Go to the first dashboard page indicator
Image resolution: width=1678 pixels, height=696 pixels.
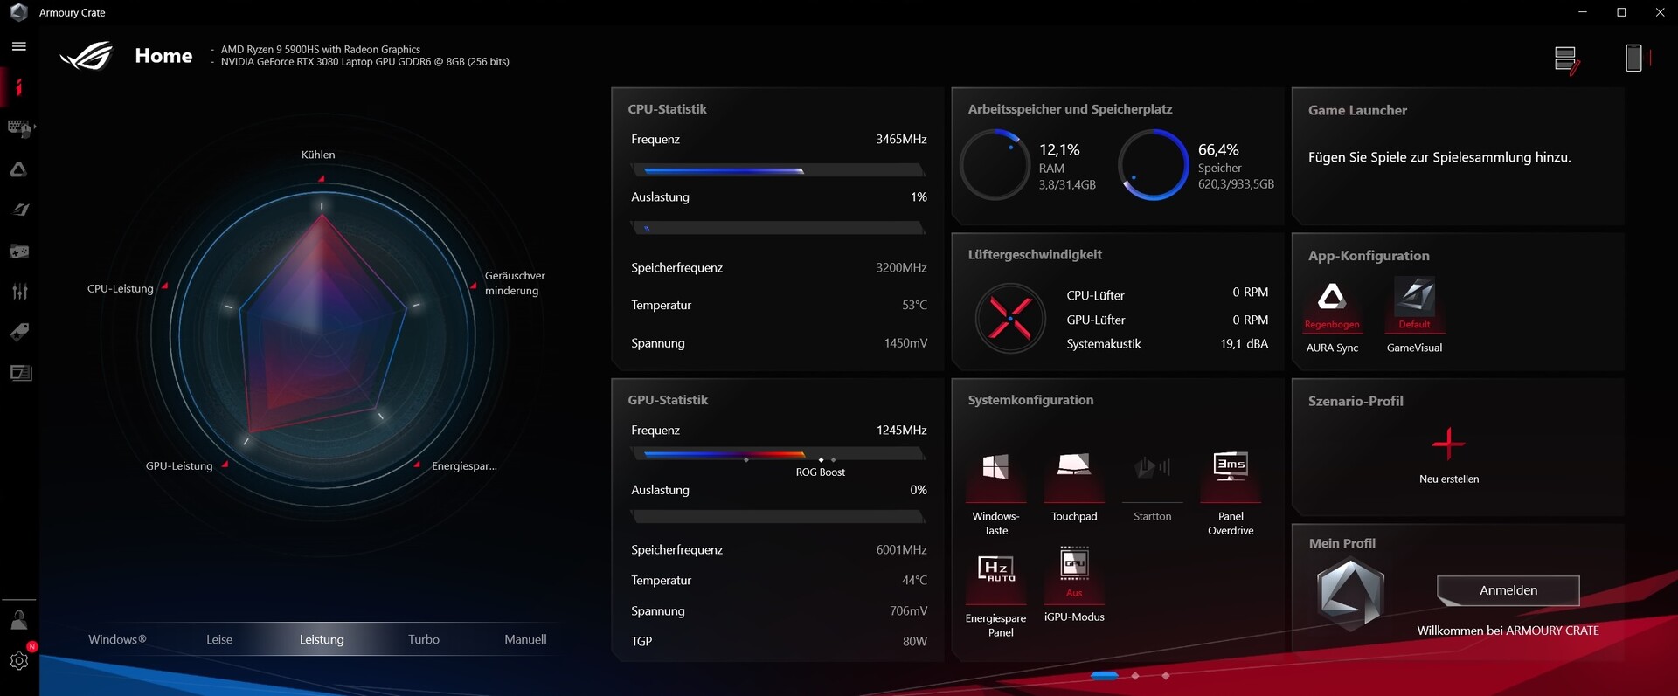(x=1105, y=675)
